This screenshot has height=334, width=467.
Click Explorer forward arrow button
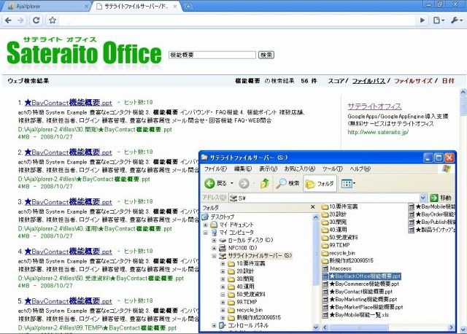click(244, 183)
